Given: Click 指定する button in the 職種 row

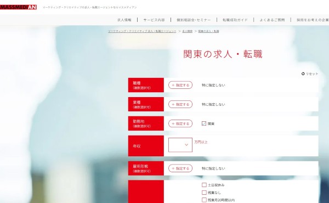Looking at the screenshot, I should click(180, 85).
